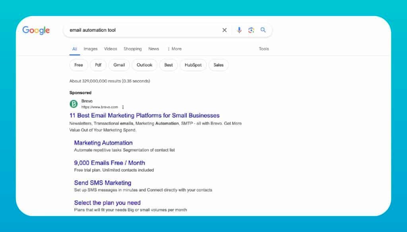Image resolution: width=407 pixels, height=232 pixels.
Task: Click 'Set up SMS messages in minutes' description
Action: (143, 190)
